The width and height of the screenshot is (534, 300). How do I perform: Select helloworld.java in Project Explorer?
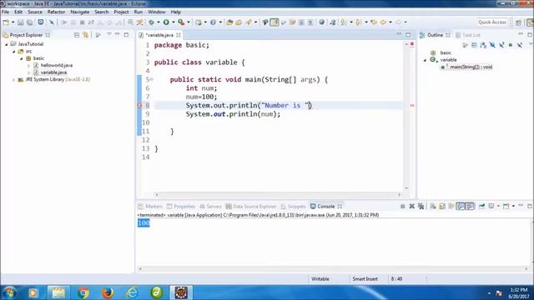[53, 65]
